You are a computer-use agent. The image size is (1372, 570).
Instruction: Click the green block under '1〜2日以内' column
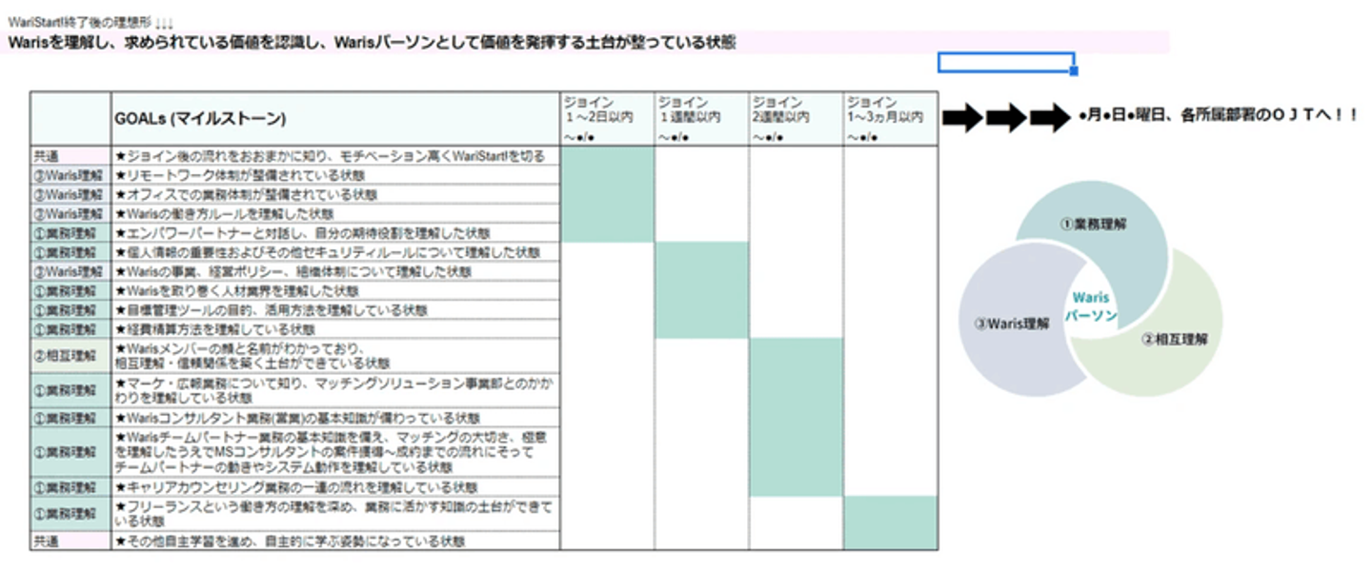pyautogui.click(x=607, y=194)
